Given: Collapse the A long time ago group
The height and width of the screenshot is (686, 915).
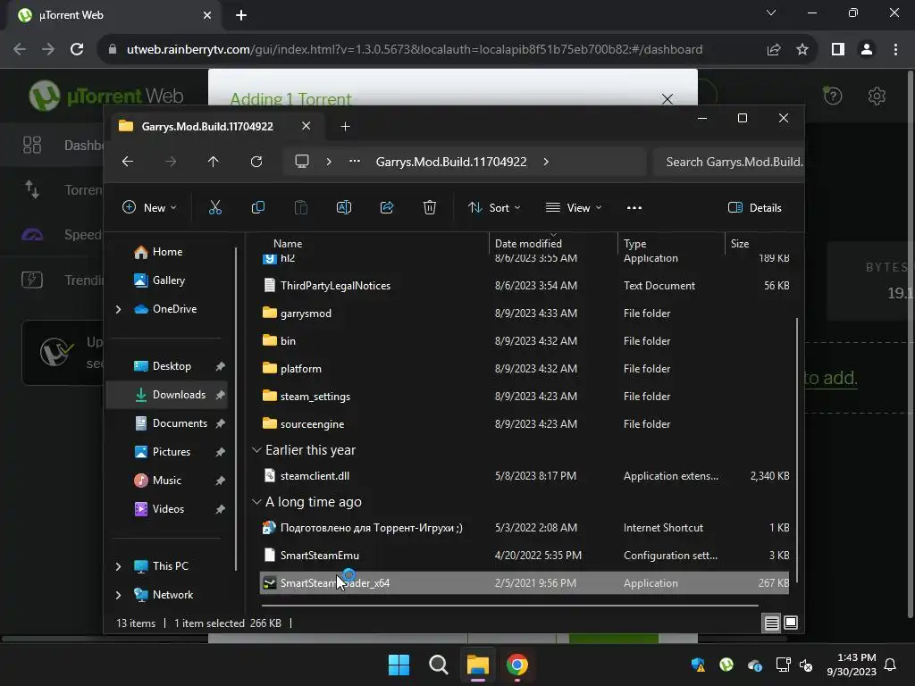Looking at the screenshot, I should [256, 502].
